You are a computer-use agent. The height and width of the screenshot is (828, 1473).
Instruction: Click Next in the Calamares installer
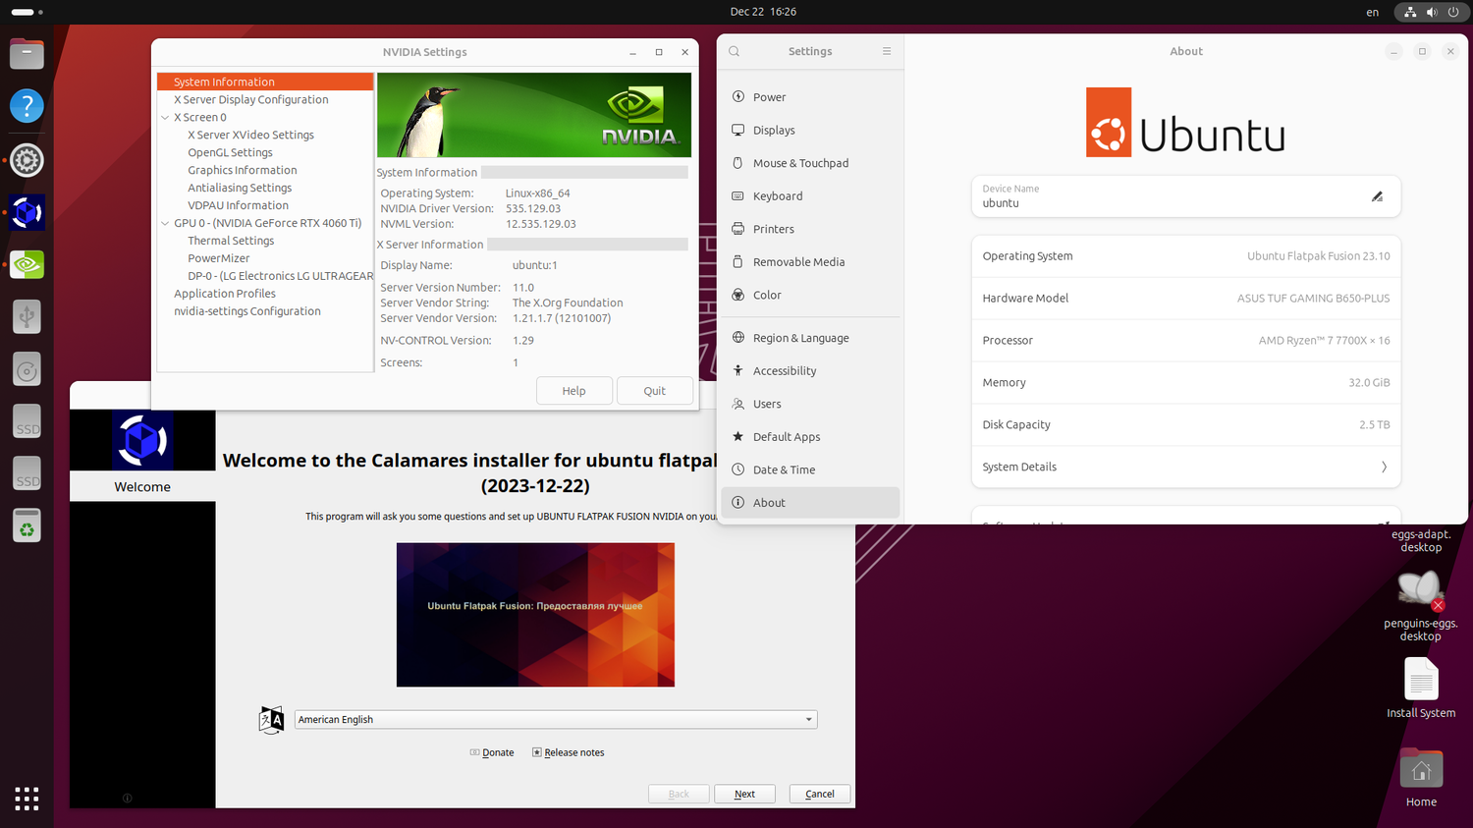coord(744,794)
